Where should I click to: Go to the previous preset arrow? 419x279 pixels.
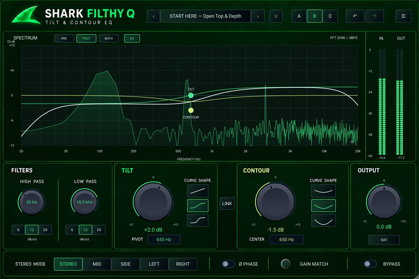[x=153, y=16]
